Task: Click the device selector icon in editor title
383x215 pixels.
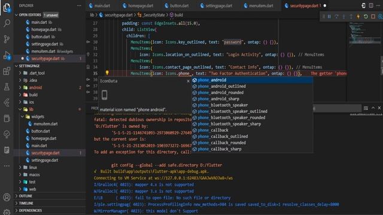Action: point(363,5)
